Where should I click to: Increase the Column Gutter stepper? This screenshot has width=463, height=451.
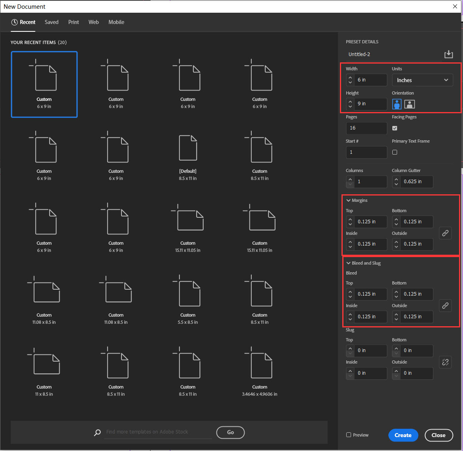pyautogui.click(x=396, y=179)
